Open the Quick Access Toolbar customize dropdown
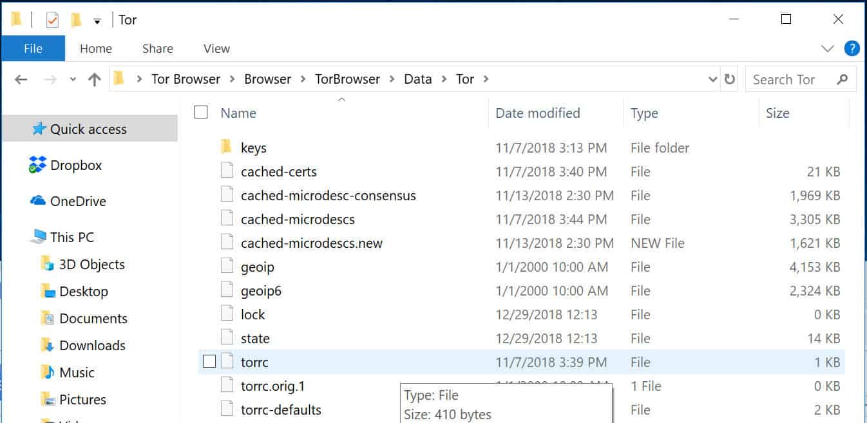 (x=97, y=21)
